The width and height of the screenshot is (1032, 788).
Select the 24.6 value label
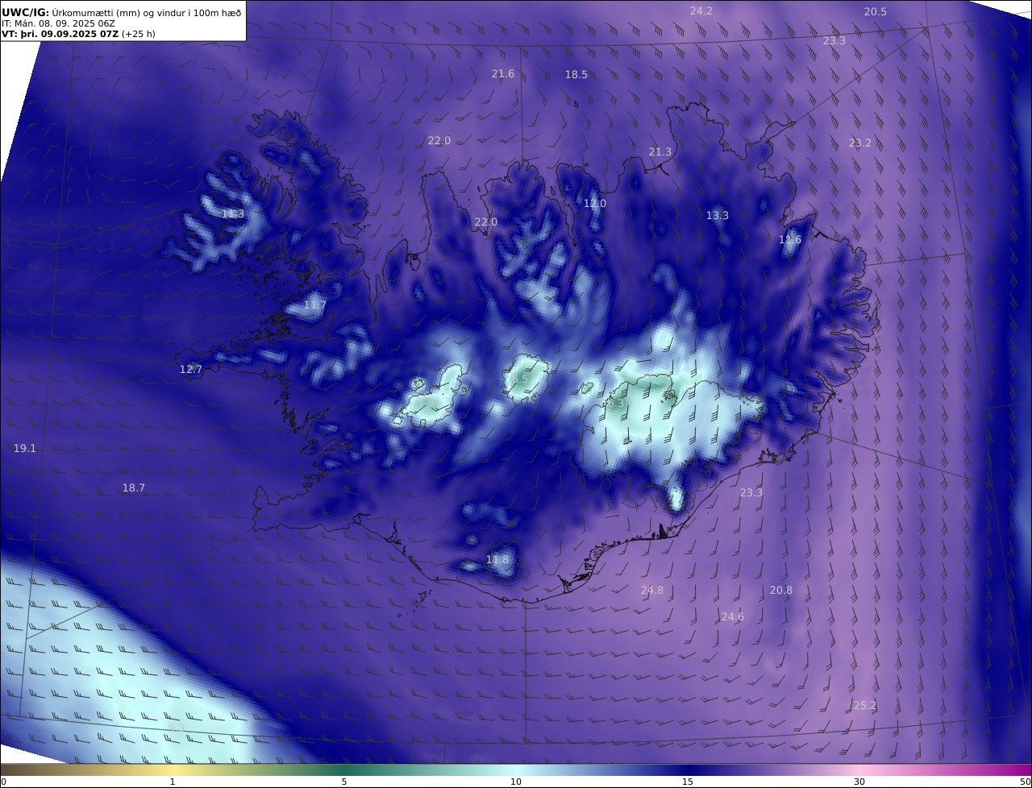click(732, 616)
